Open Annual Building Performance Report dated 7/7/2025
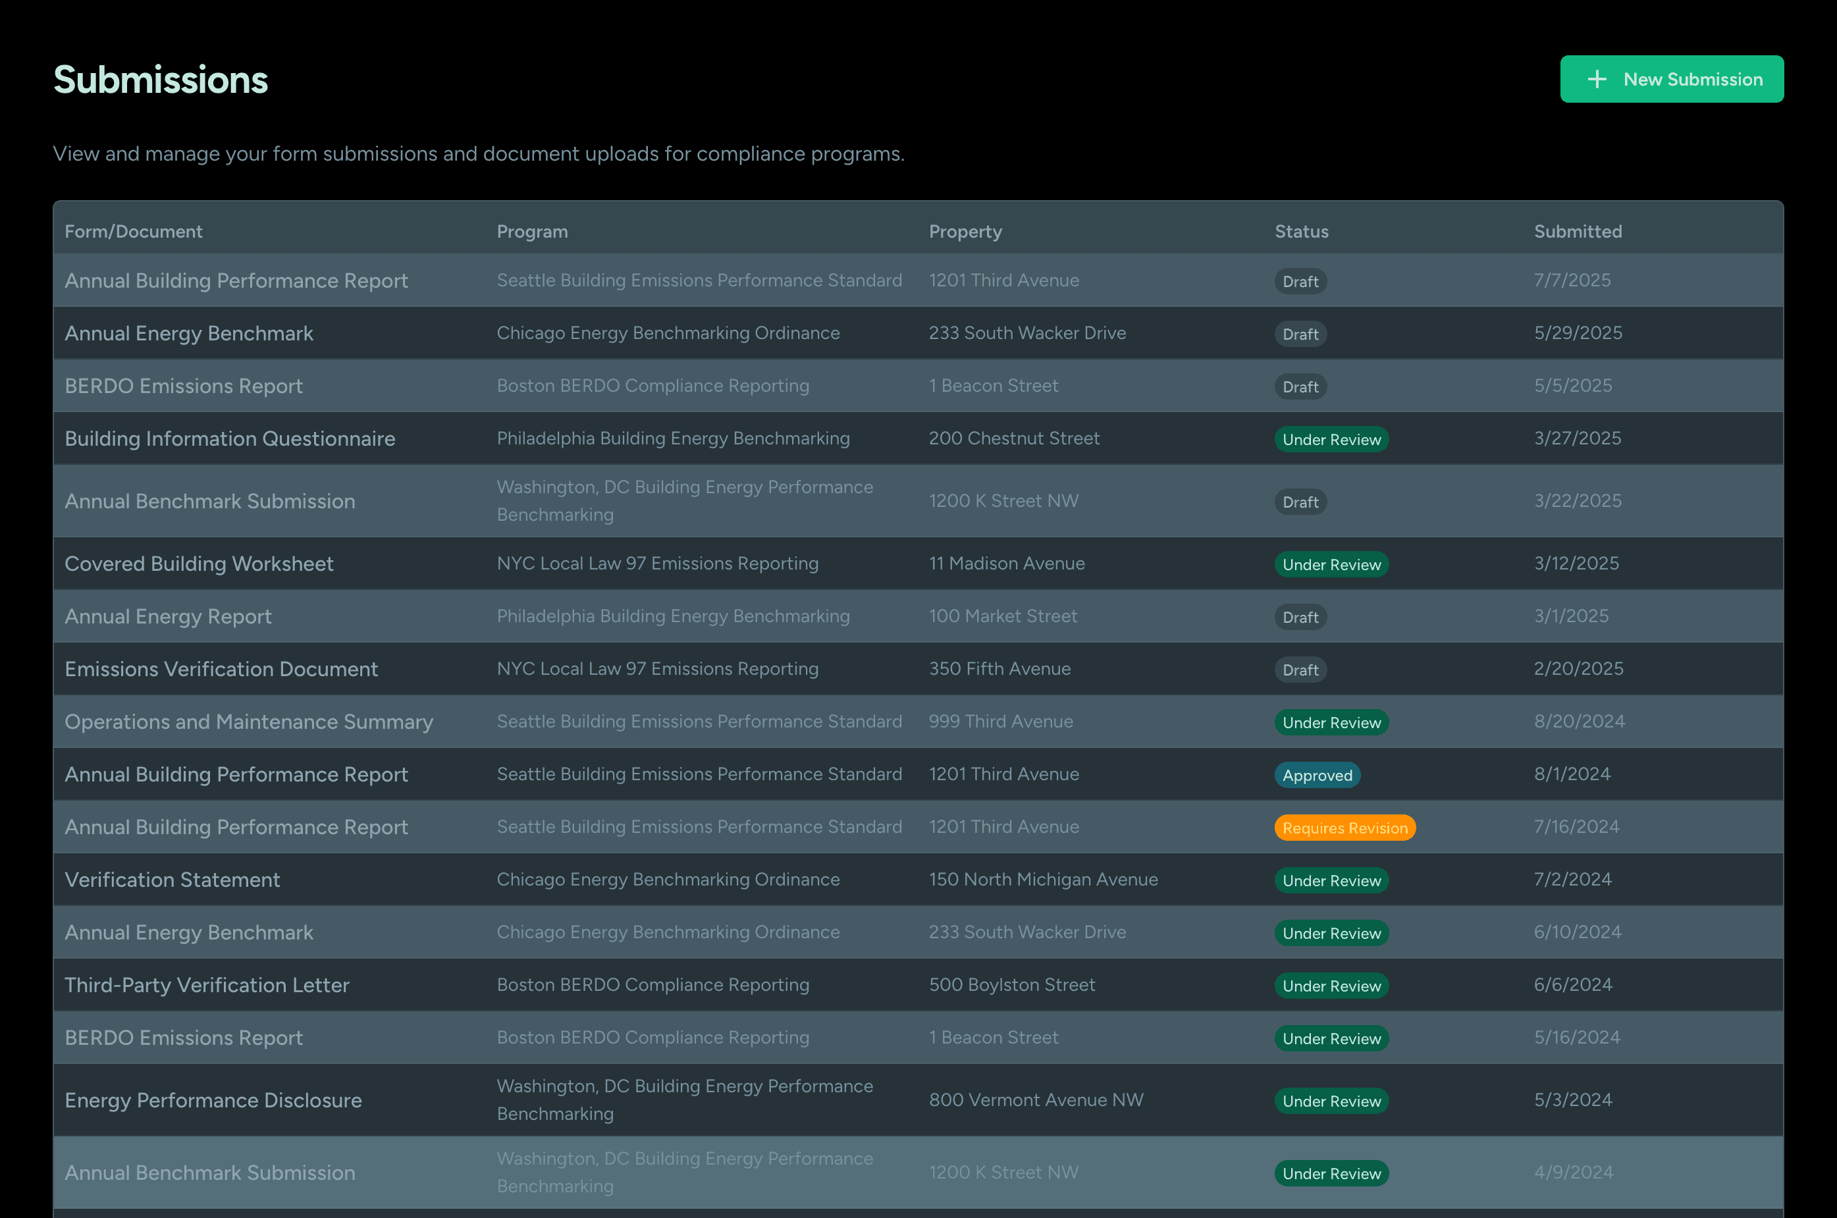Viewport: 1837px width, 1218px height. click(236, 280)
